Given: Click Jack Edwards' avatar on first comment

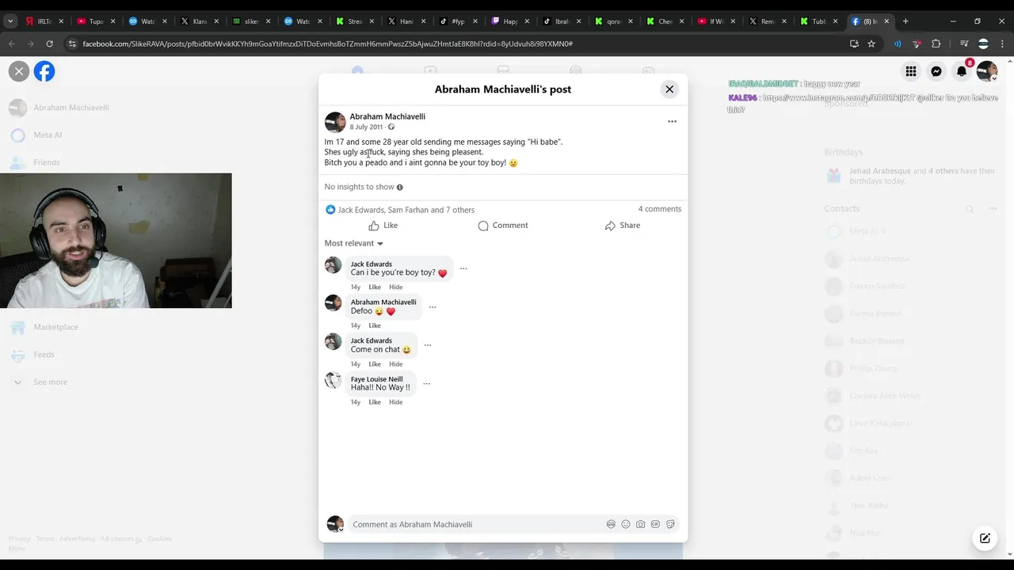Looking at the screenshot, I should click(x=334, y=265).
